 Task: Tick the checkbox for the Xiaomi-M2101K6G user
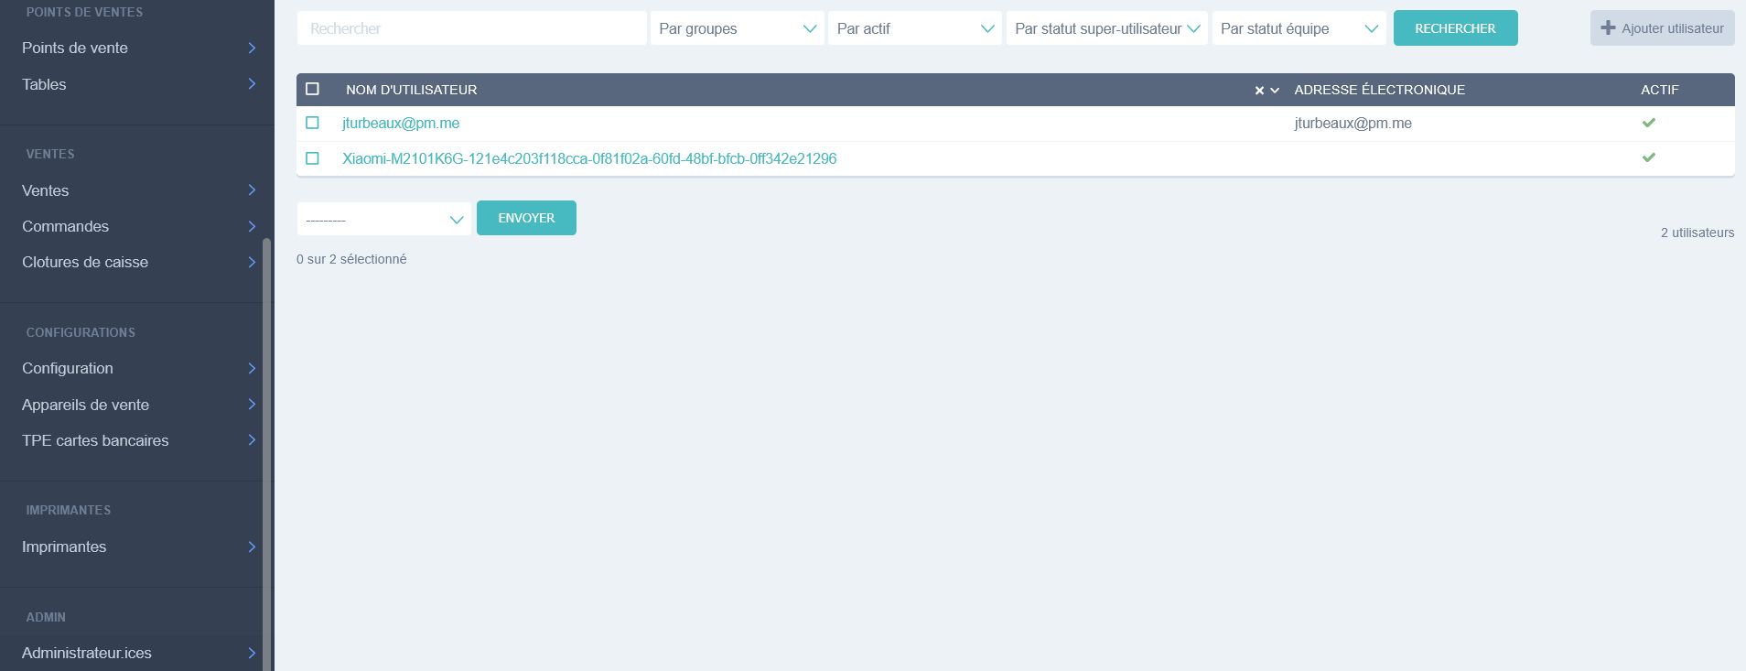point(312,158)
